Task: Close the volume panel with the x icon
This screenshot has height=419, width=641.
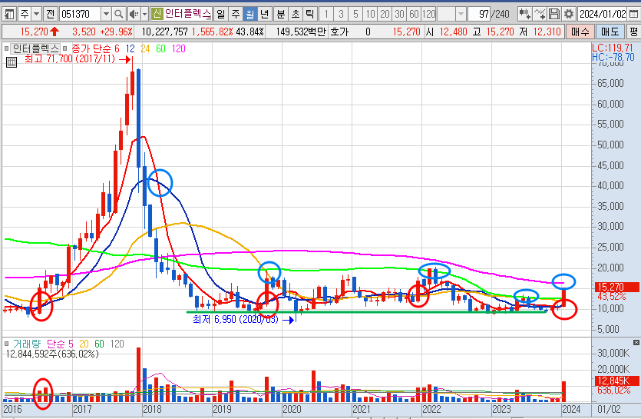Action: tap(636, 342)
